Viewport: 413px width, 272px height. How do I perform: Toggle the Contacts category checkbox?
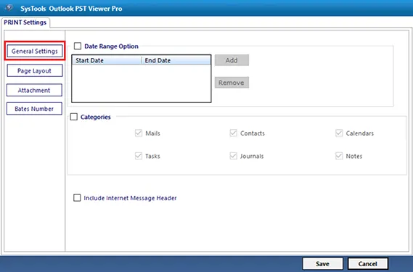coord(234,133)
